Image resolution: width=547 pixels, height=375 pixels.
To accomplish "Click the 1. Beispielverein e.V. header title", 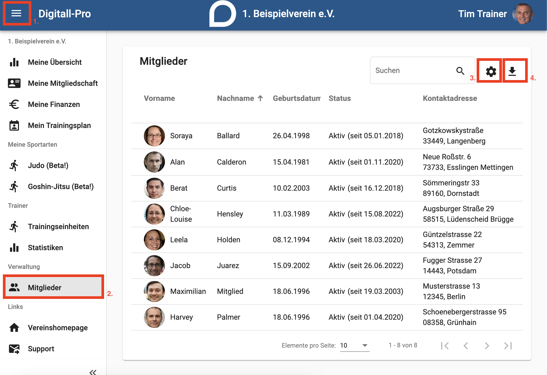I will click(x=288, y=14).
